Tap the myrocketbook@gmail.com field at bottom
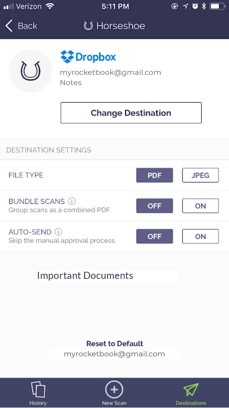Viewport: 229px width, 408px height. click(x=114, y=354)
